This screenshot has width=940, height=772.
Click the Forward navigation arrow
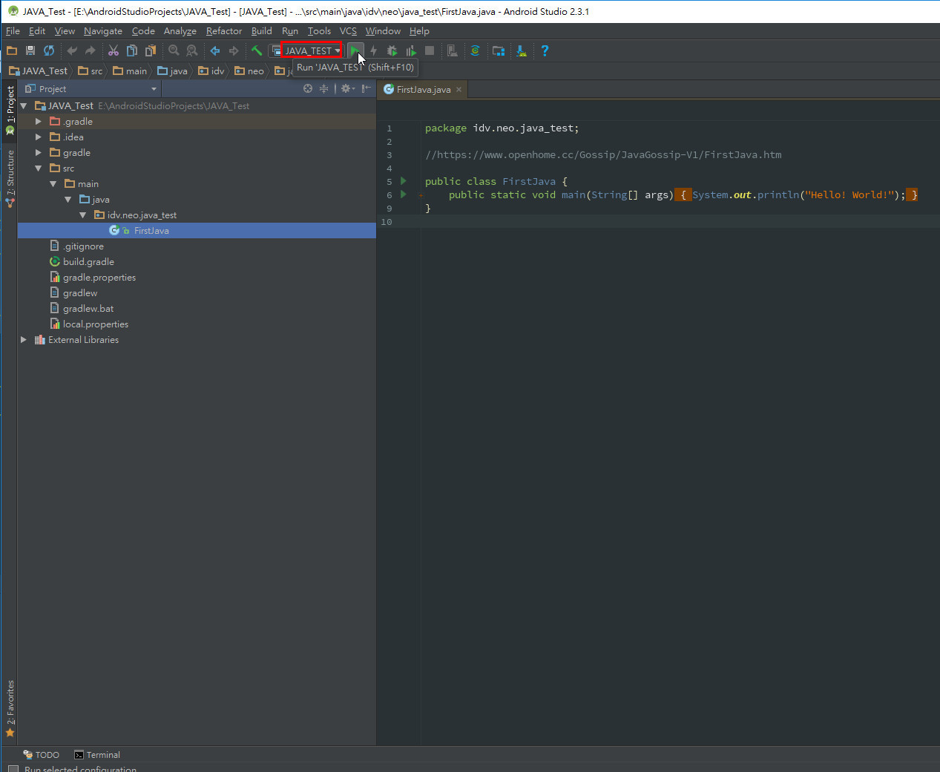pos(234,50)
